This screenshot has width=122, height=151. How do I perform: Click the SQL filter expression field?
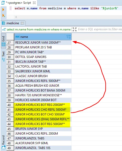coord(100,29)
